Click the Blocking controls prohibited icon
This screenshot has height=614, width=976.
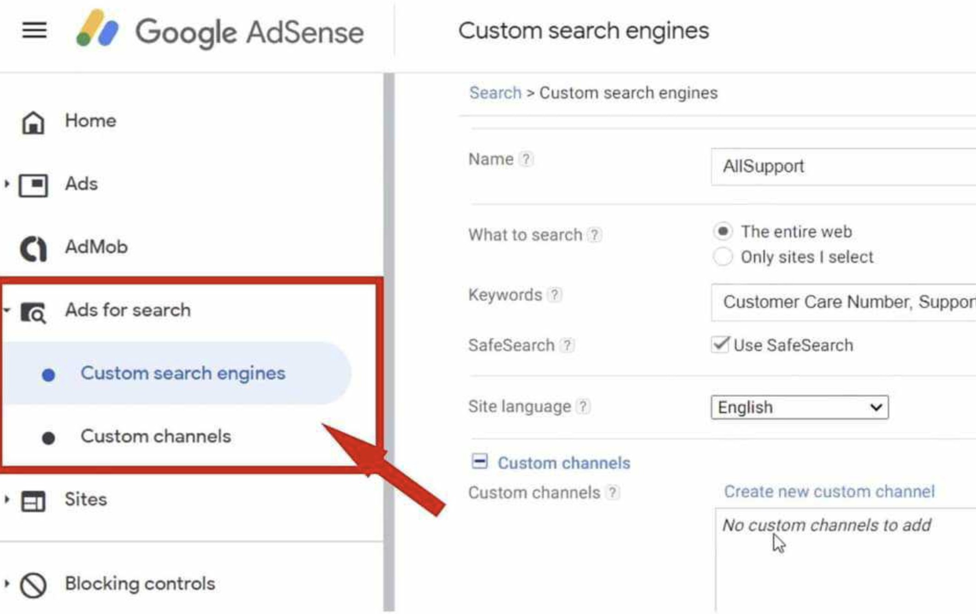click(33, 585)
